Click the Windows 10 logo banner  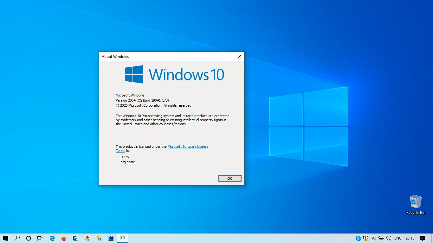[174, 75]
